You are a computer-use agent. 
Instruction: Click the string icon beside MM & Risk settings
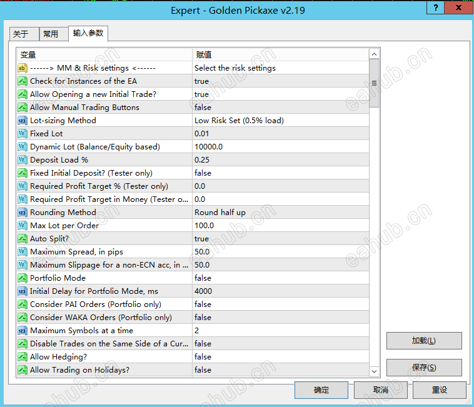coord(23,68)
